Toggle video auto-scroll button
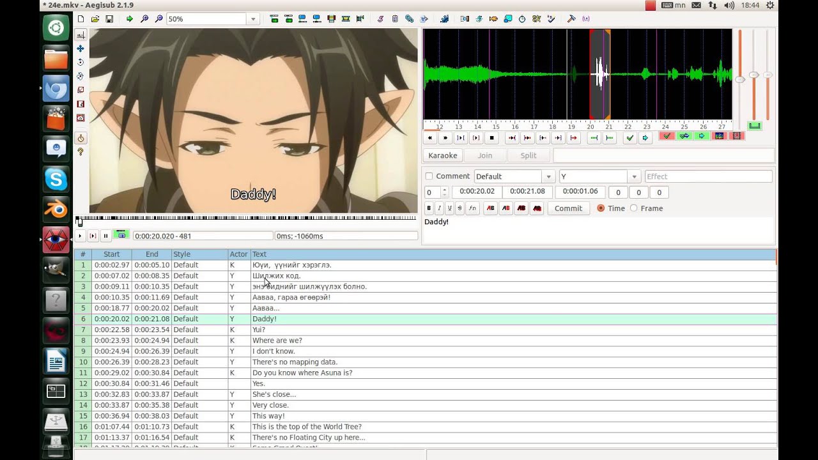The image size is (818, 460). 121,234
